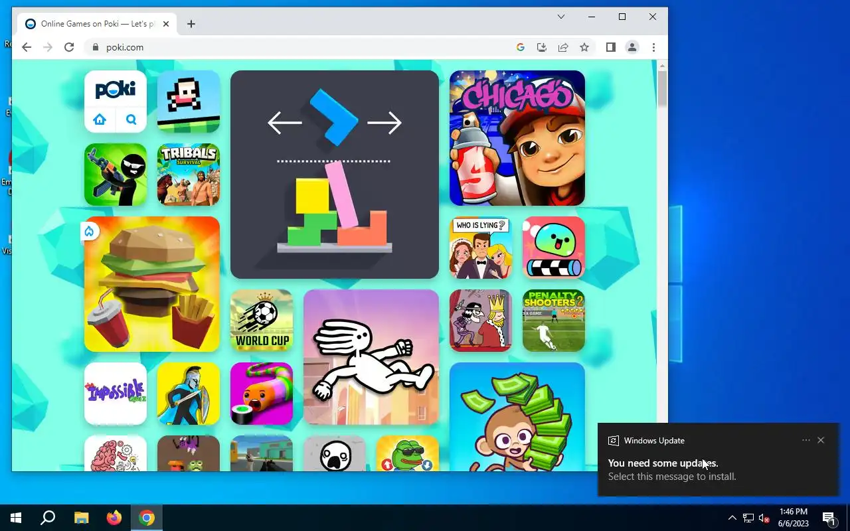Image resolution: width=850 pixels, height=531 pixels.
Task: Open the clock showing 1:46 PM
Action: pos(794,518)
